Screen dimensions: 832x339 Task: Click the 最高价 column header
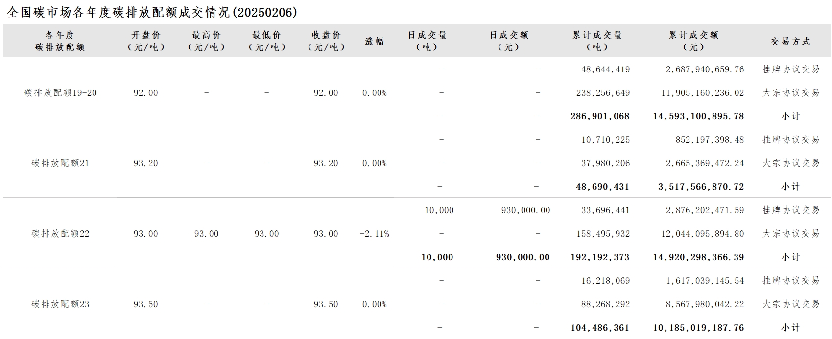(x=206, y=41)
